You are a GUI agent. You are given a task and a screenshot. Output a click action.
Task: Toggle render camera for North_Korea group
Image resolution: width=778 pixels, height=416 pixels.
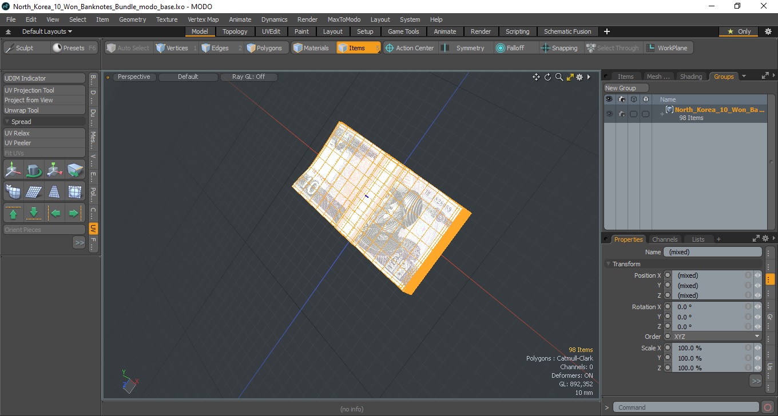tap(621, 114)
